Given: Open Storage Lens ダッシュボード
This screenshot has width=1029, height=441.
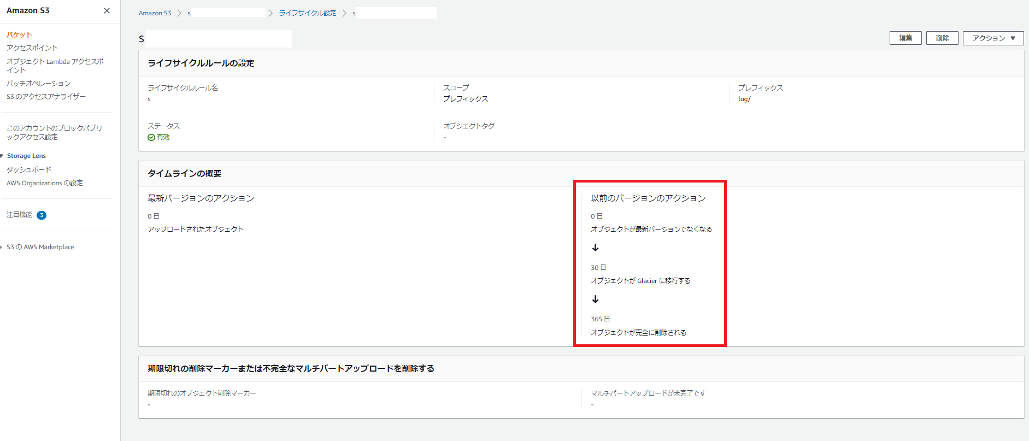Looking at the screenshot, I should click(29, 170).
